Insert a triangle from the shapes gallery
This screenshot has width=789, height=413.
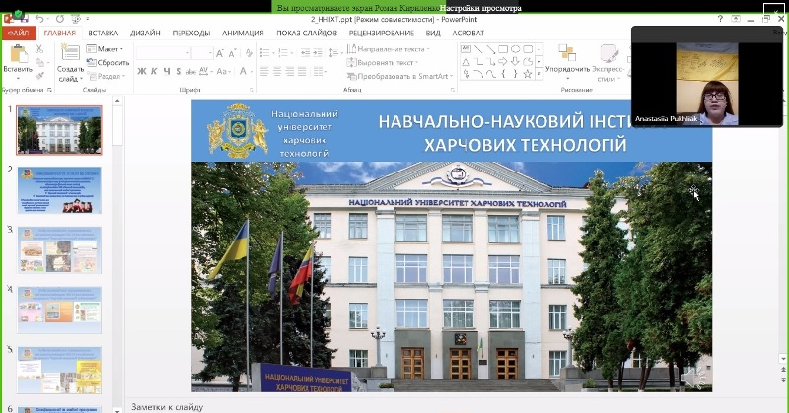pos(466,62)
